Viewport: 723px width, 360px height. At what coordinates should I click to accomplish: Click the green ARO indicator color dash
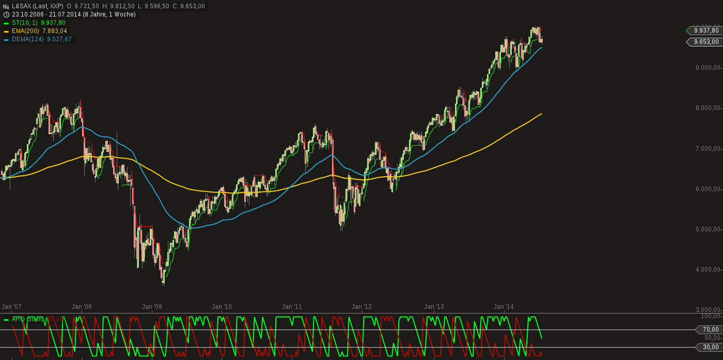[x=6, y=319]
